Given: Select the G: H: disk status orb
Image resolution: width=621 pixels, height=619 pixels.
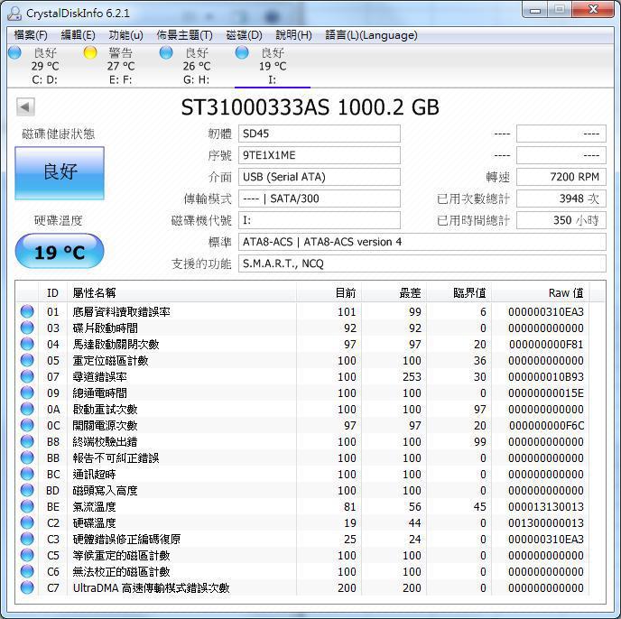Looking at the screenshot, I should pyautogui.click(x=166, y=52).
